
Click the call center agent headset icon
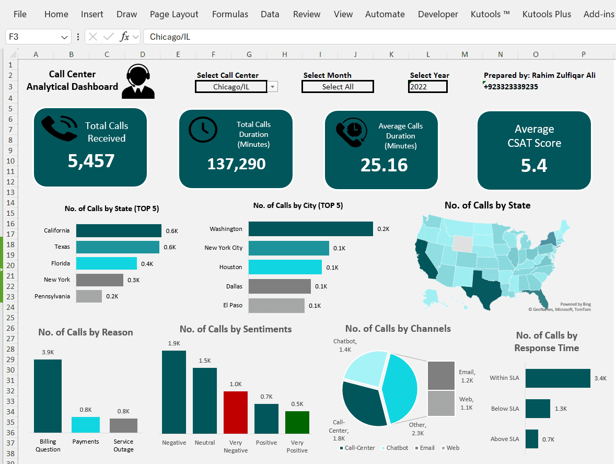[138, 82]
